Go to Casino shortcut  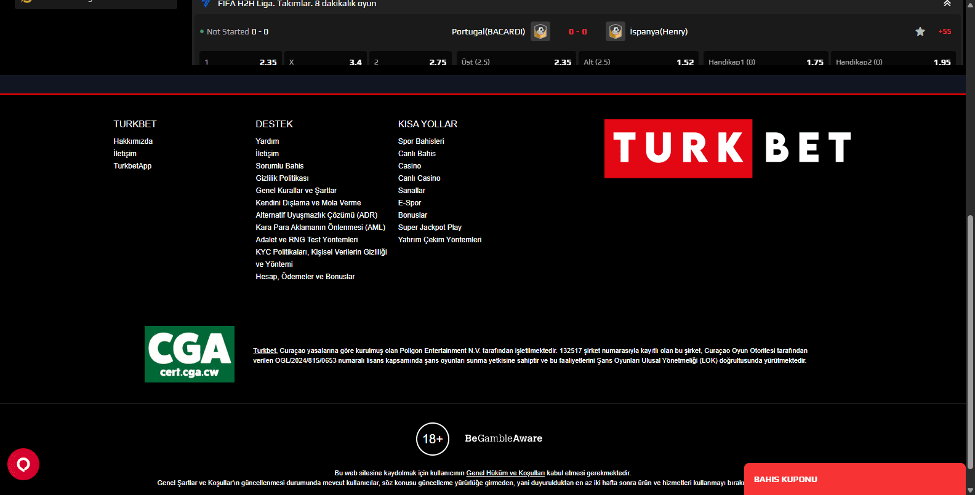[x=409, y=166]
